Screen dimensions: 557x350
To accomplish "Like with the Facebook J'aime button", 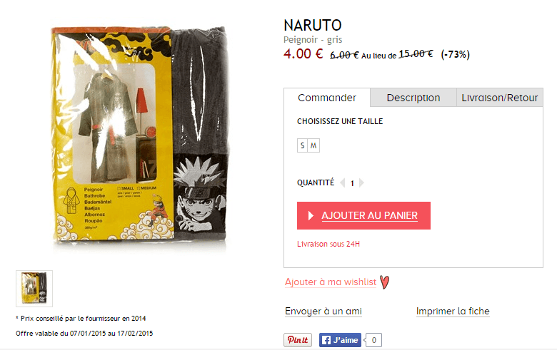I will (340, 340).
